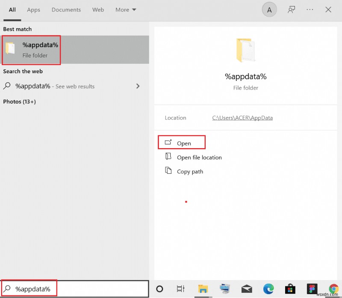Click the Copy path option
Screen dimensions: 342x298
click(x=190, y=171)
